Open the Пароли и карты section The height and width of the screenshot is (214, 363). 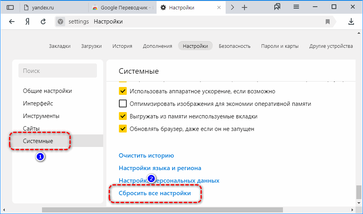(x=280, y=46)
